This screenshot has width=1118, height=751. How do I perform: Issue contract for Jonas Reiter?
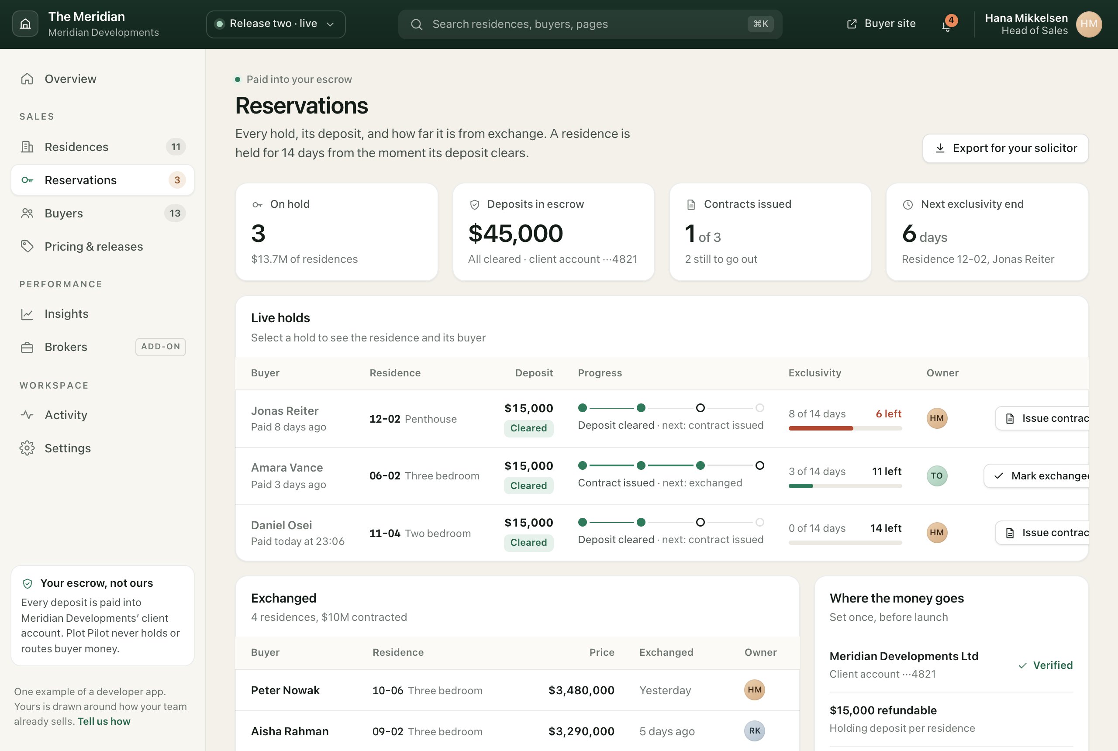[1042, 418]
